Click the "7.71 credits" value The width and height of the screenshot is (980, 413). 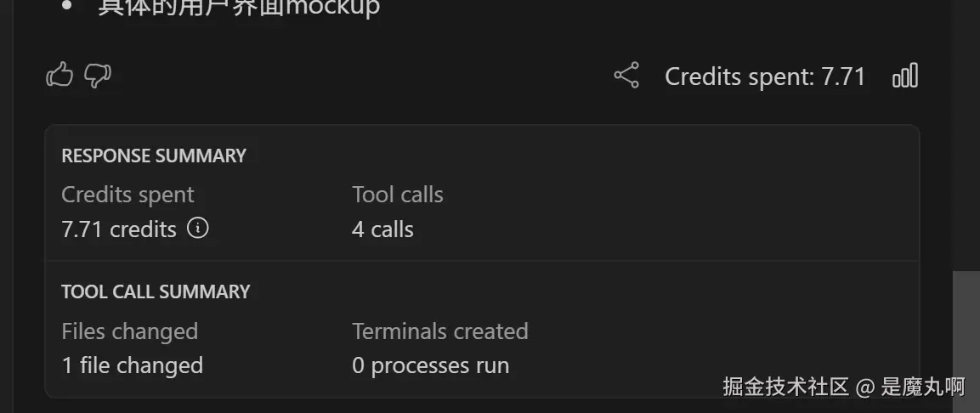pyautogui.click(x=119, y=229)
